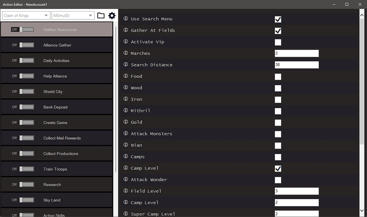Expand the MEmu(0) emulator dropdown
Image resolution: width=367 pixels, height=217 pixels.
[73, 15]
